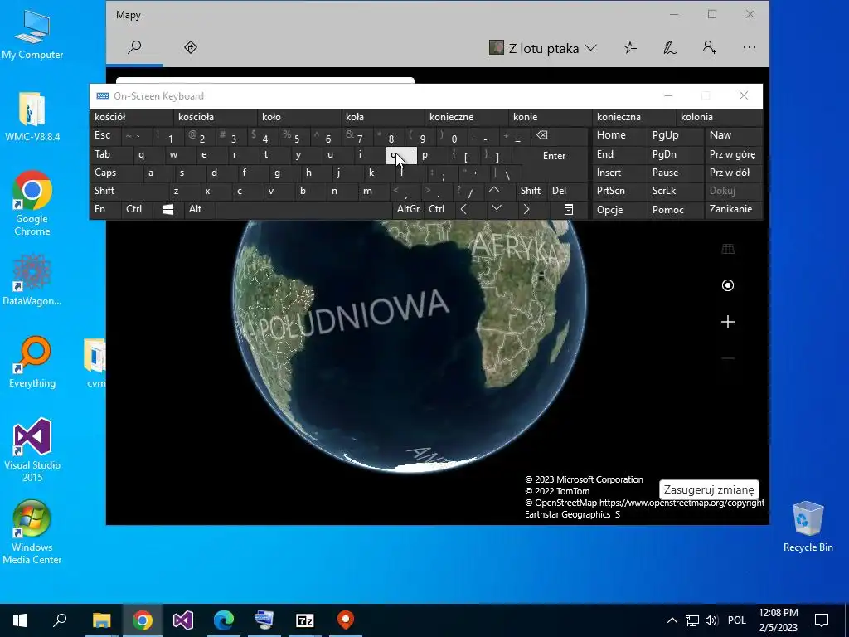The height and width of the screenshot is (637, 849).
Task: Choose the word suggestion kościół
Action: click(132, 117)
